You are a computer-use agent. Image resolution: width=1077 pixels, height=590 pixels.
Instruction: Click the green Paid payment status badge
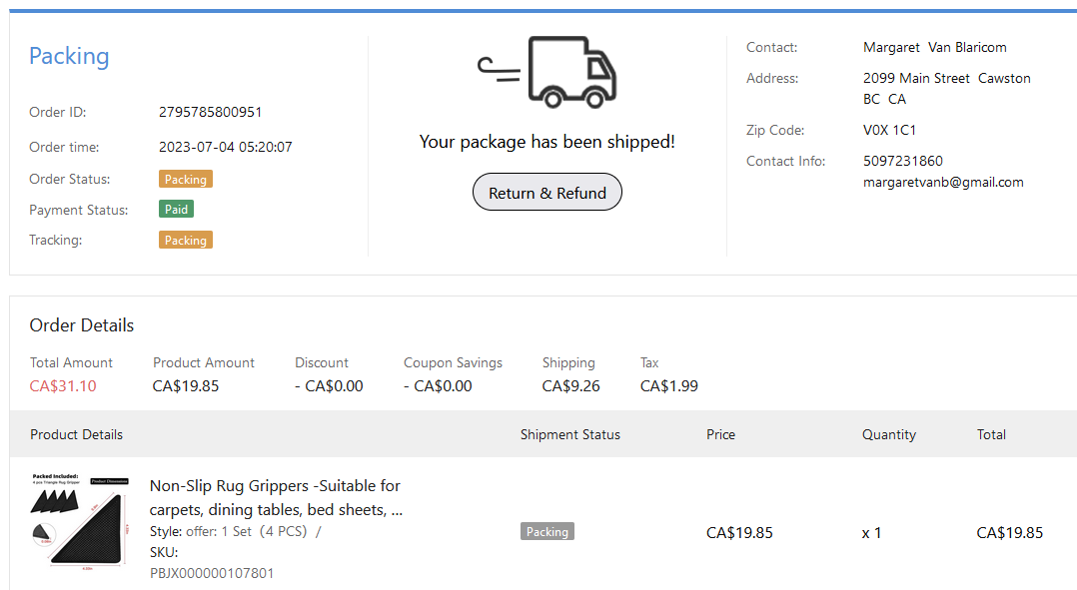(x=176, y=210)
